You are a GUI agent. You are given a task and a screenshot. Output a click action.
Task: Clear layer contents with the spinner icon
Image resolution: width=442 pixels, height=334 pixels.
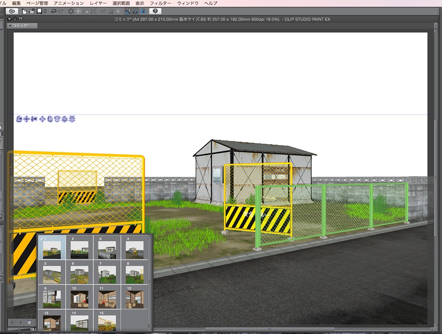[70, 11]
